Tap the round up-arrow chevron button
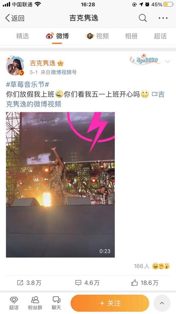The image size is (176, 314). [162, 303]
